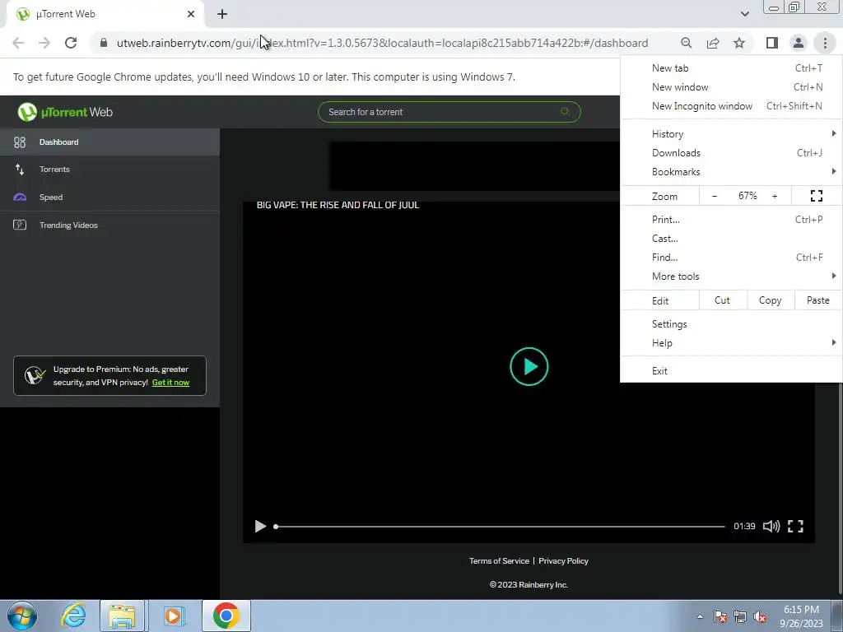Click Copy in the Edit row
Screen dimensions: 843x632
point(770,300)
